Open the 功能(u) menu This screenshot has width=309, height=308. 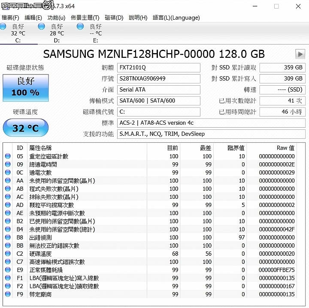(56, 18)
